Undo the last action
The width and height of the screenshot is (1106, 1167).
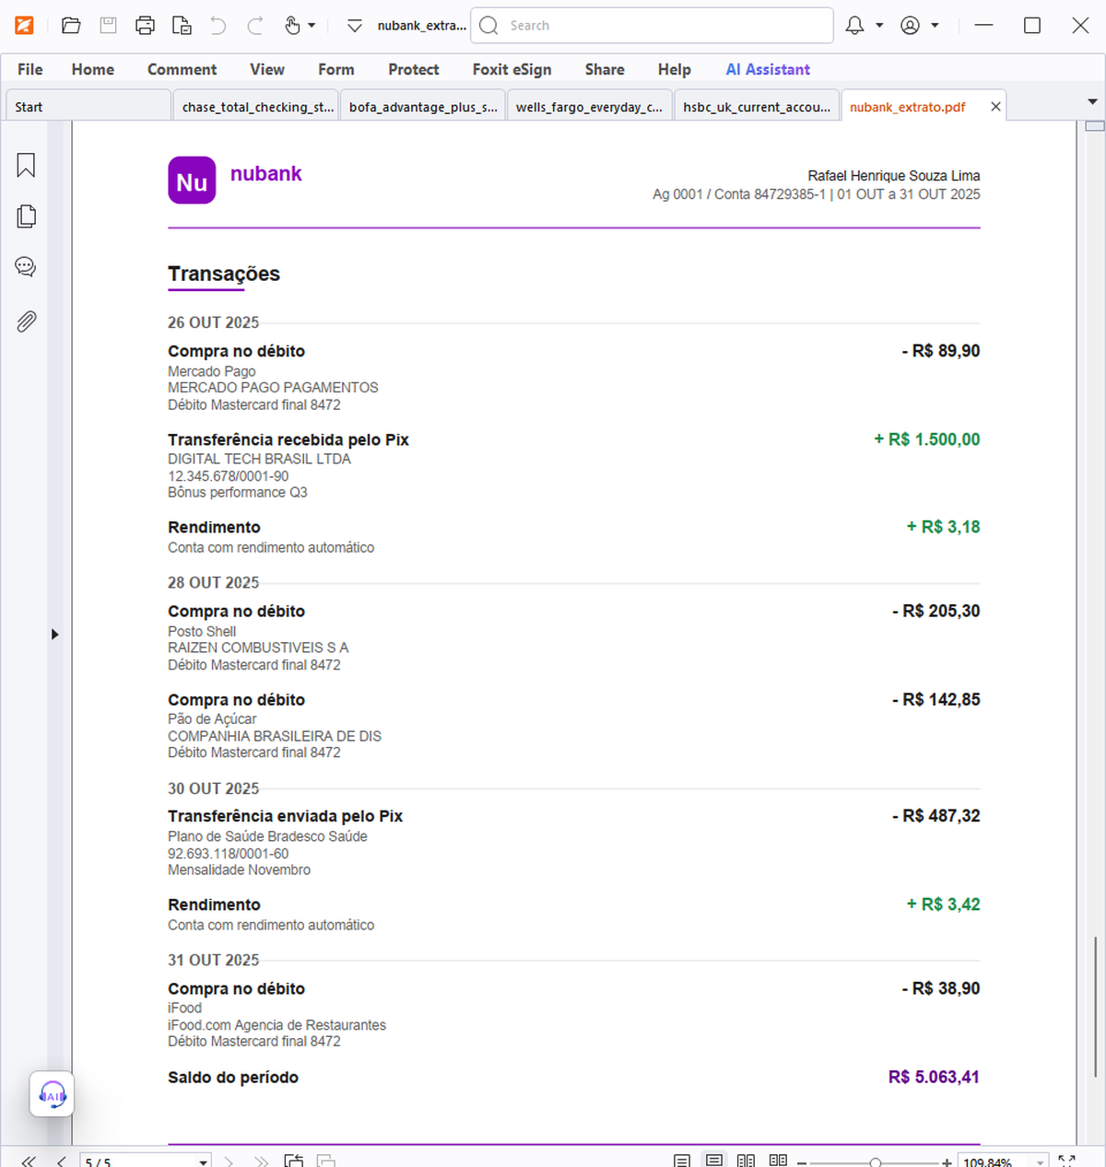click(218, 26)
